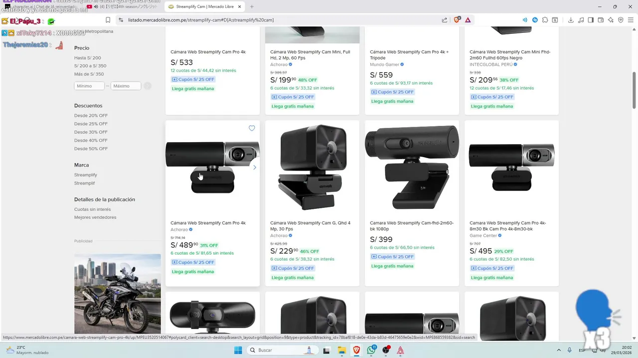
Task: Click the Mundo Gamer seller name
Action: tap(384, 65)
